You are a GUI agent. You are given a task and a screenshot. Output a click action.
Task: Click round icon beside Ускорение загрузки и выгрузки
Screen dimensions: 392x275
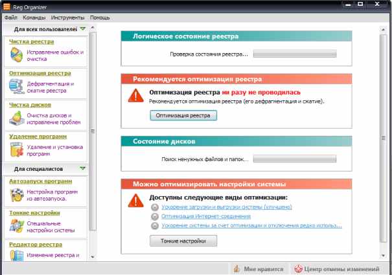click(155, 207)
